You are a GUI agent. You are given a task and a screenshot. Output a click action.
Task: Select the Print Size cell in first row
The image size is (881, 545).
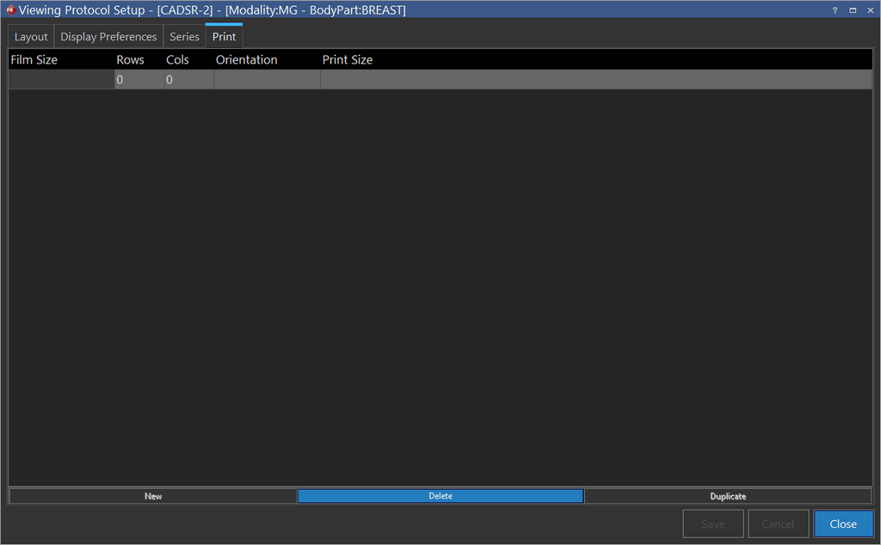point(595,80)
